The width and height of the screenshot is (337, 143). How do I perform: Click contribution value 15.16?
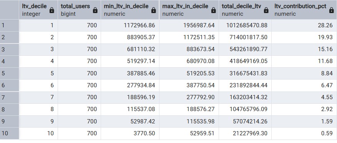coord(325,50)
